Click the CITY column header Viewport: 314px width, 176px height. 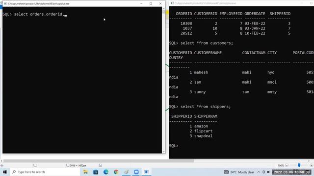[x=272, y=53]
